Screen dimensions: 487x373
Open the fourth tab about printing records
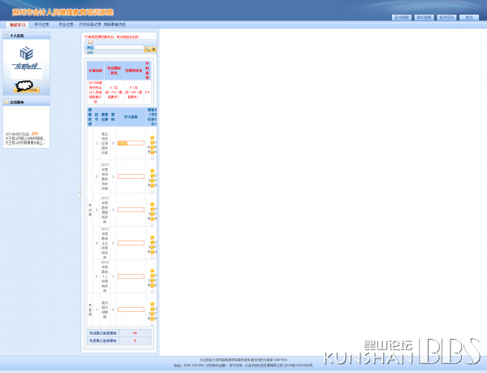[90, 24]
